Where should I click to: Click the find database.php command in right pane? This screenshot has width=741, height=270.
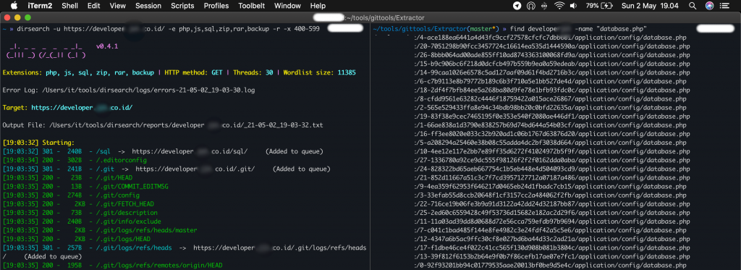pos(510,29)
